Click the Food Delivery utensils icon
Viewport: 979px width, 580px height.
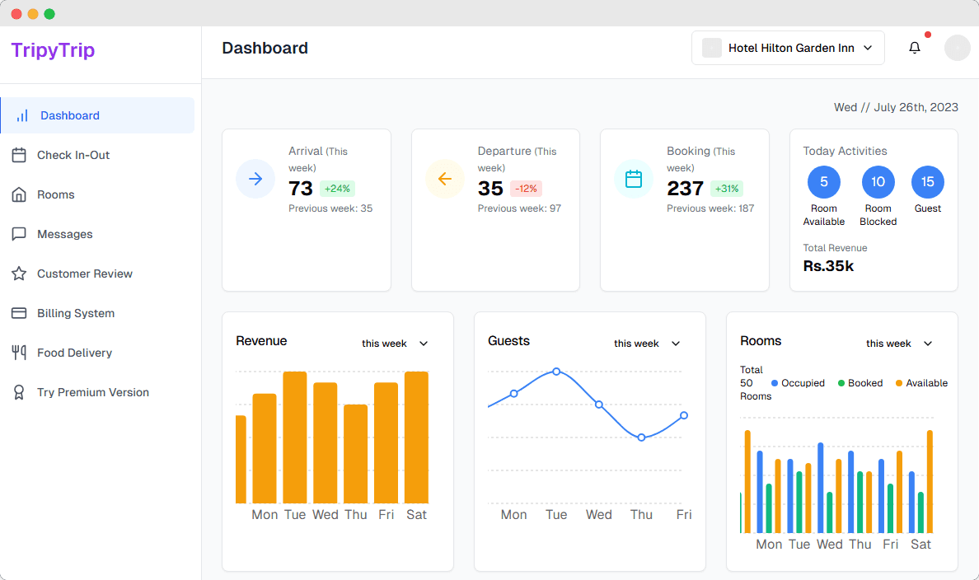[19, 353]
